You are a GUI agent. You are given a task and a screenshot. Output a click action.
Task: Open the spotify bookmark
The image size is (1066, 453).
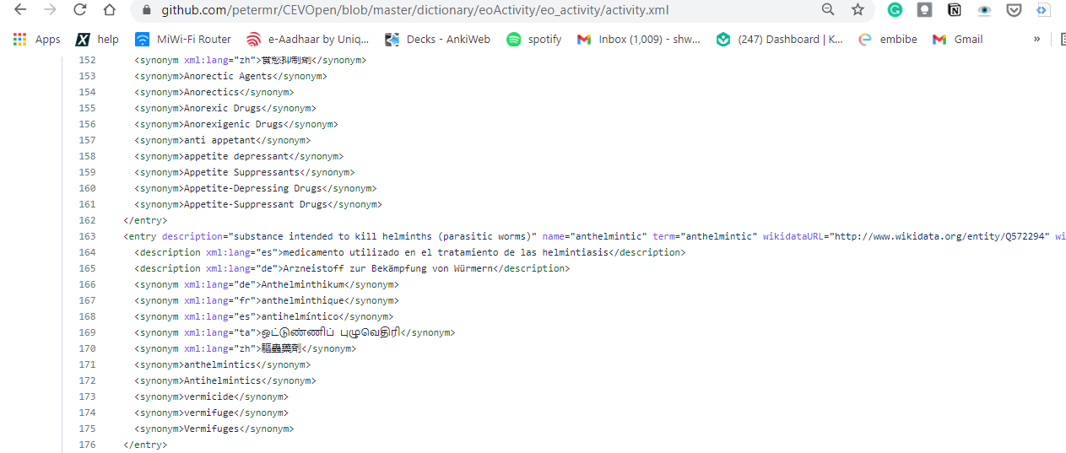click(533, 39)
